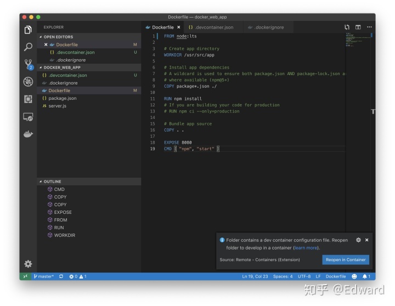This screenshot has height=306, width=395.
Task: Change end of line sequence LF
Action: (318, 276)
